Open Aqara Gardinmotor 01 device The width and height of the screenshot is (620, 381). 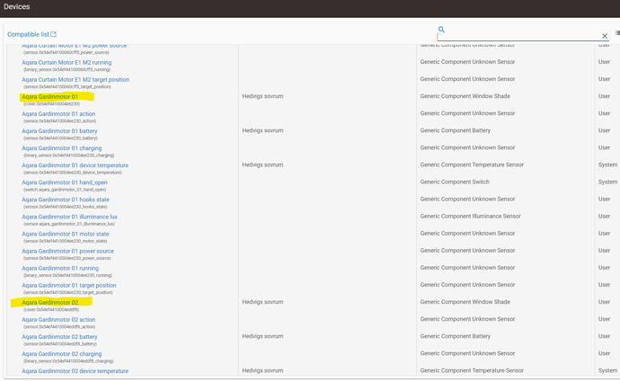click(x=50, y=96)
